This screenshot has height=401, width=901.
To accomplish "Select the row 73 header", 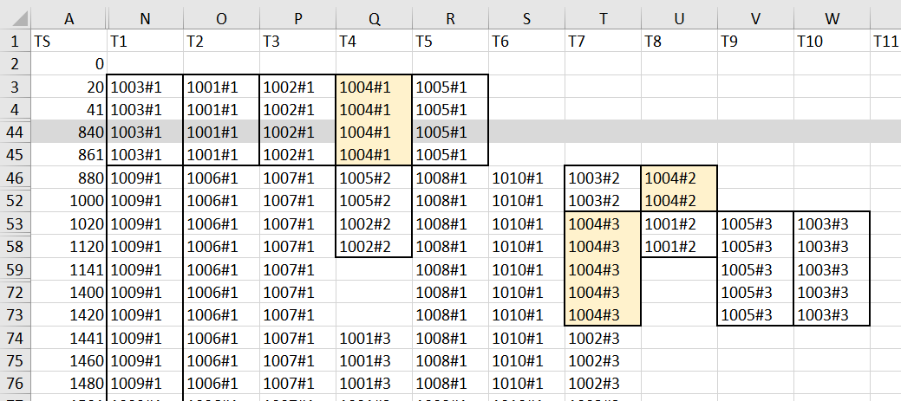I will 14,314.
